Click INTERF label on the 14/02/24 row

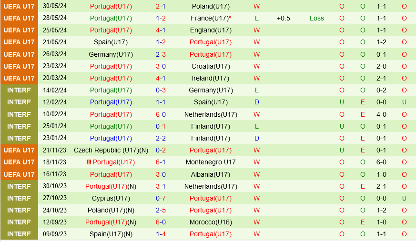19,90
